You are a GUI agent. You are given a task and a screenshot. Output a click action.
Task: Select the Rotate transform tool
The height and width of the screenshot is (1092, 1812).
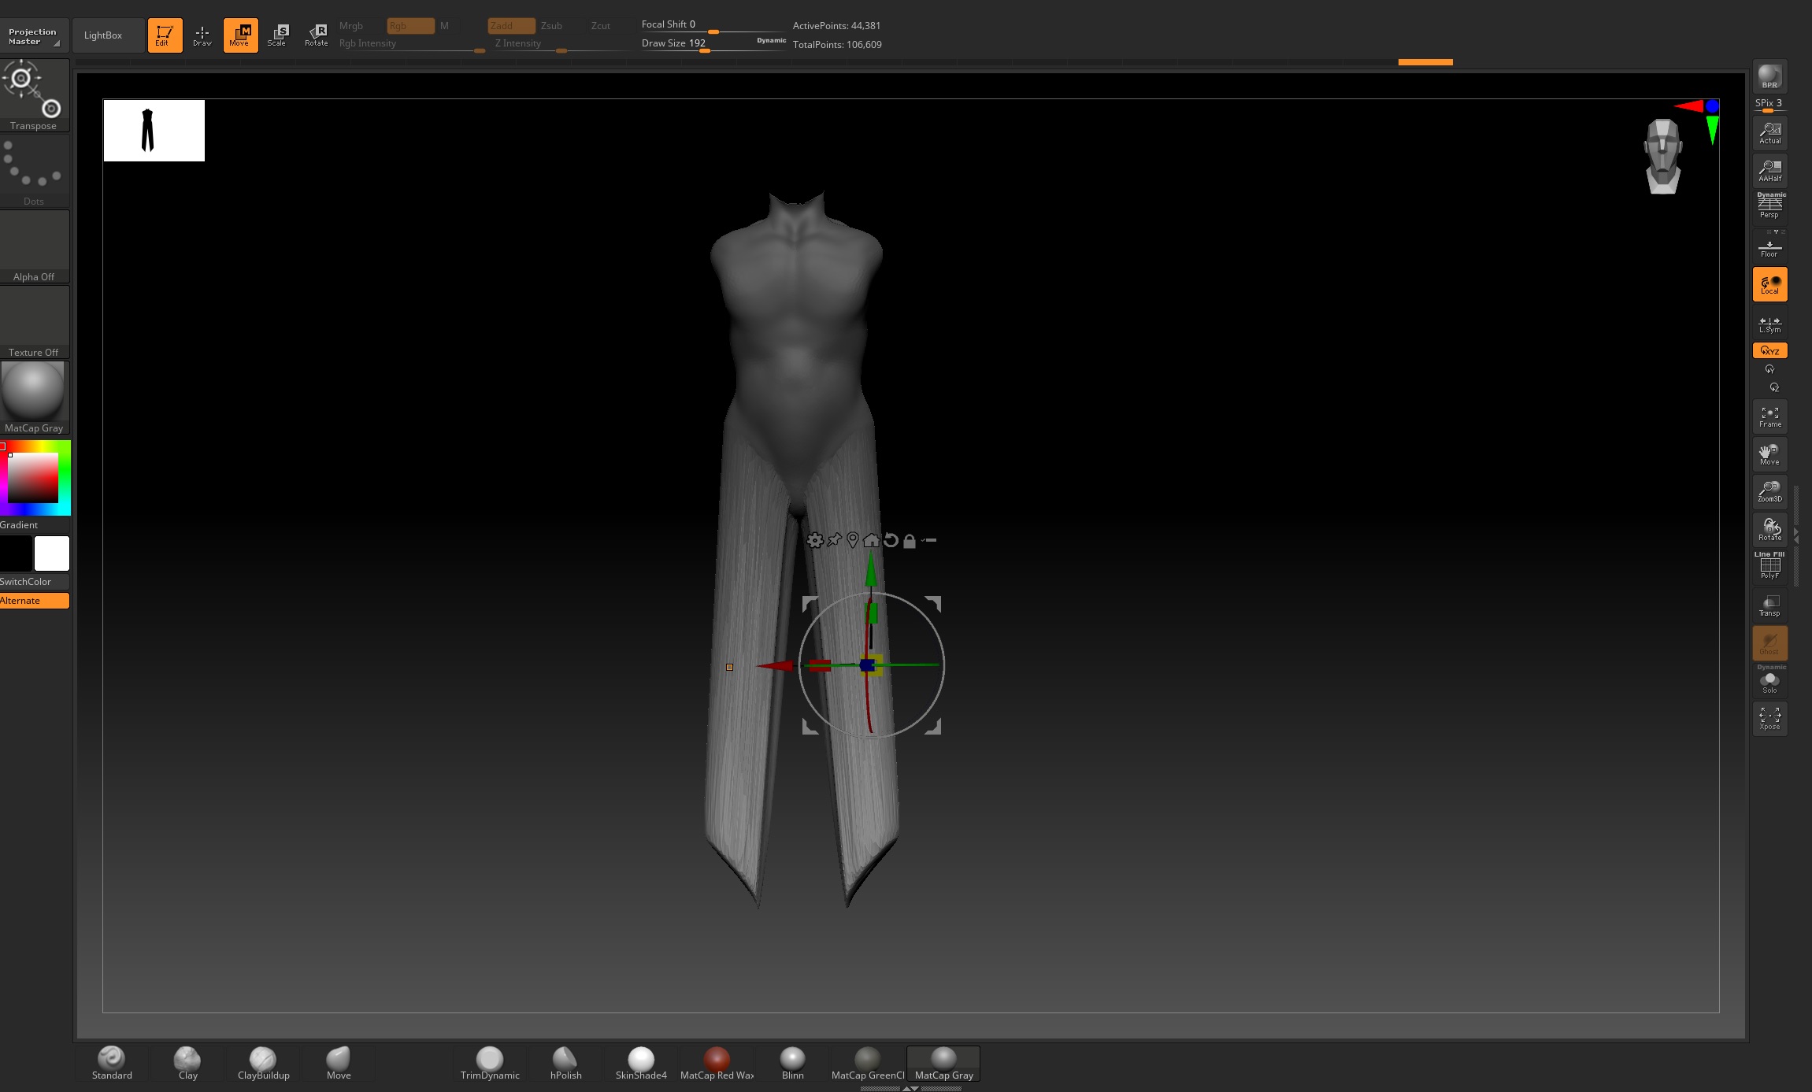tap(317, 35)
